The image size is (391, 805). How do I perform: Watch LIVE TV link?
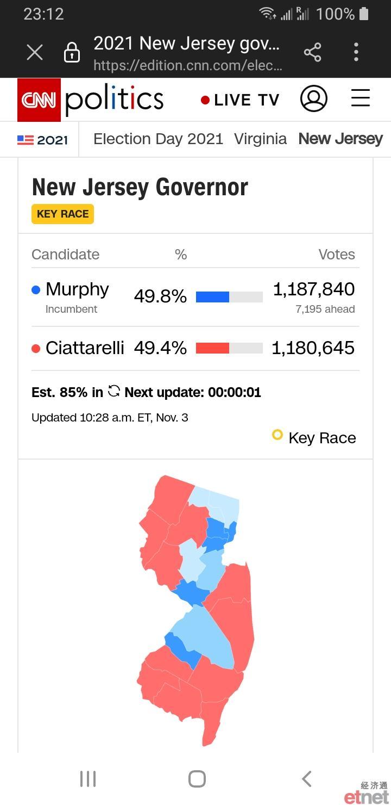click(240, 100)
